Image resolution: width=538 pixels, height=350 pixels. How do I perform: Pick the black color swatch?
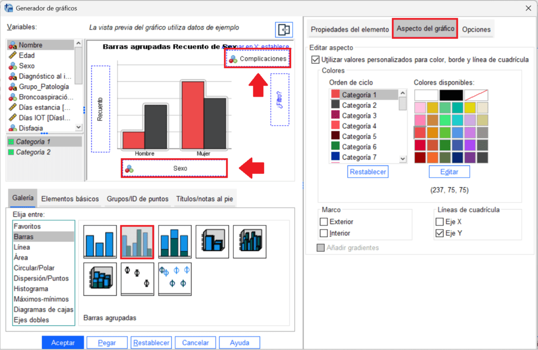click(x=451, y=95)
